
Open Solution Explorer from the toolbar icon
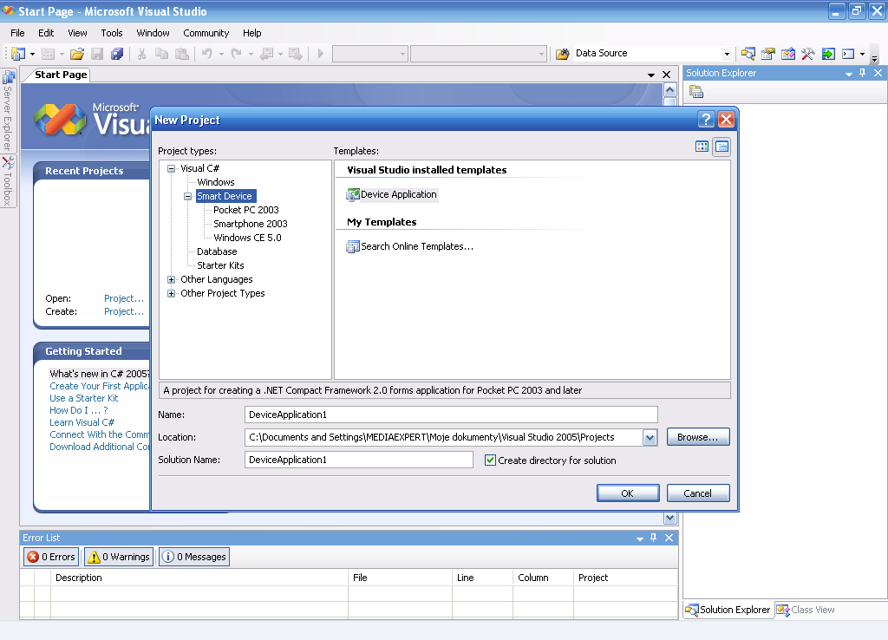point(748,54)
